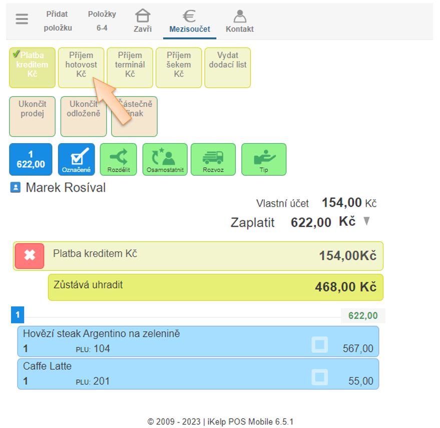
Task: Check the Caffe Latte item checkbox
Action: [x=319, y=377]
